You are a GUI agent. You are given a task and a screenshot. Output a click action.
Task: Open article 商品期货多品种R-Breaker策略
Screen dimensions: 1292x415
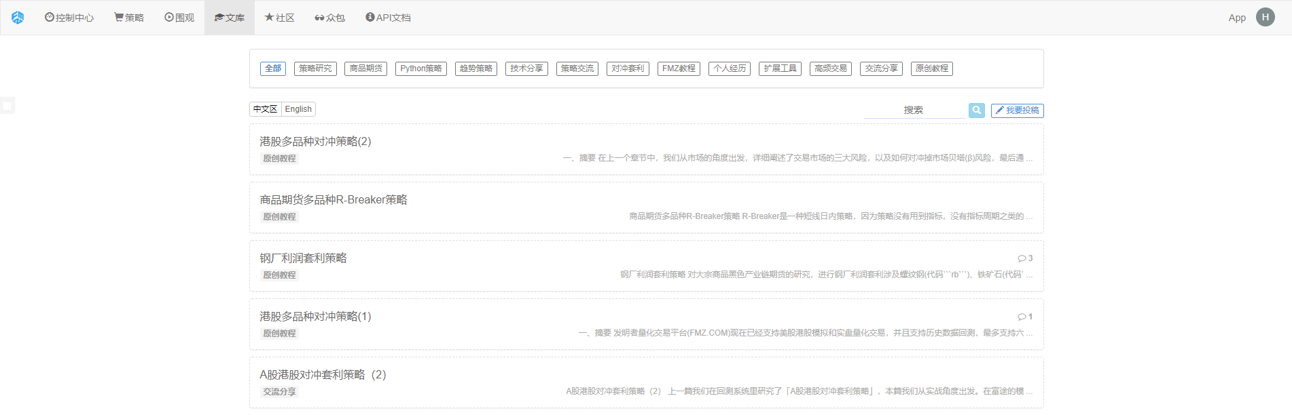coord(334,200)
